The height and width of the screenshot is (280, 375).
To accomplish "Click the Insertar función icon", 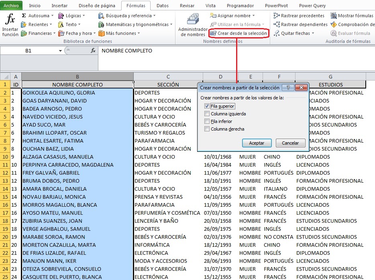I will tap(10, 25).
